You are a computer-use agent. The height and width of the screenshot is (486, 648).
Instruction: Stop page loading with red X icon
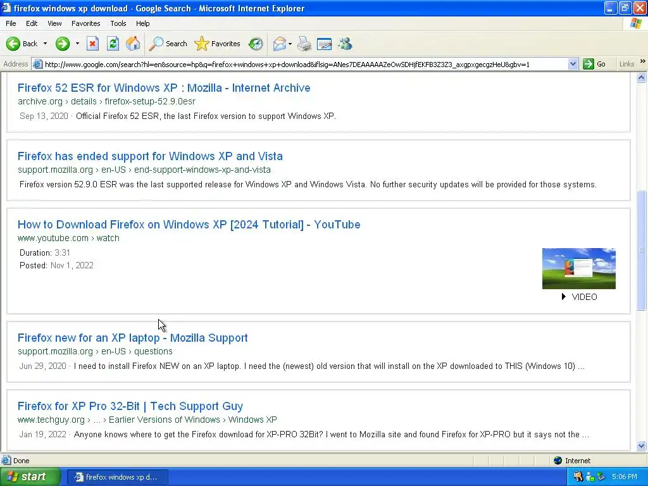[92, 44]
